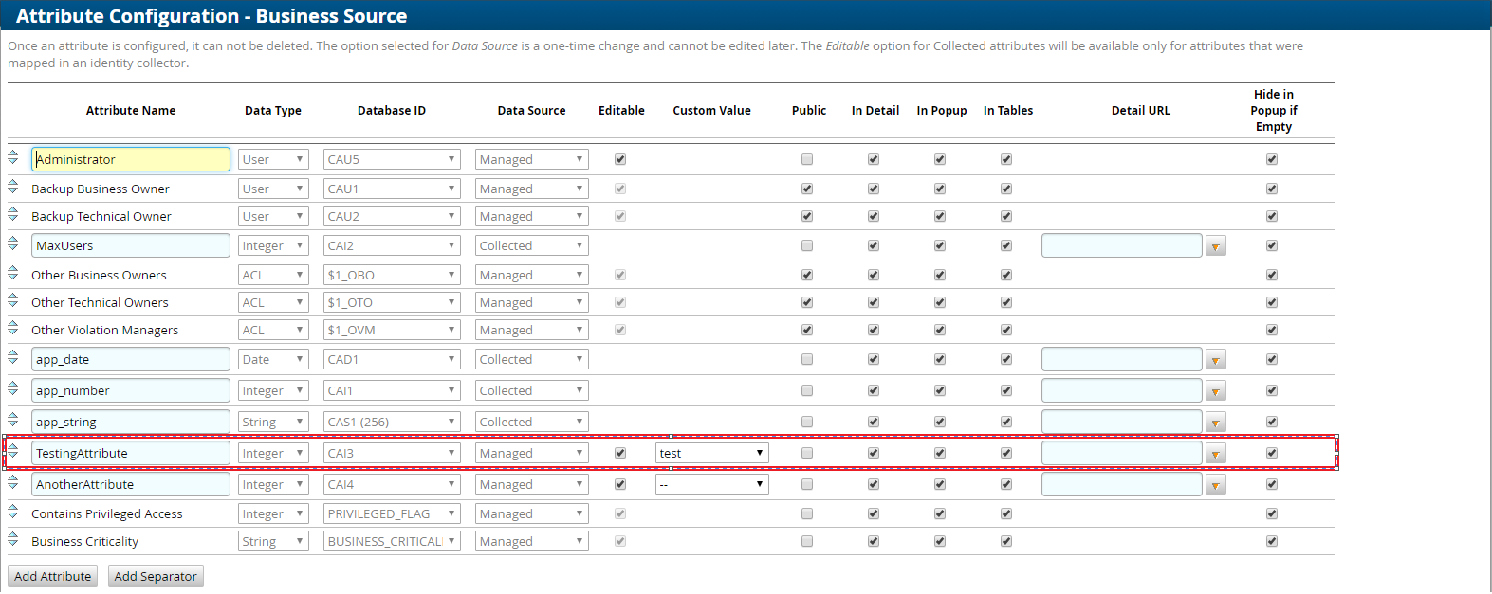Click the reorder arrows beside Business Criticality row
The height and width of the screenshot is (594, 1492).
(13, 540)
